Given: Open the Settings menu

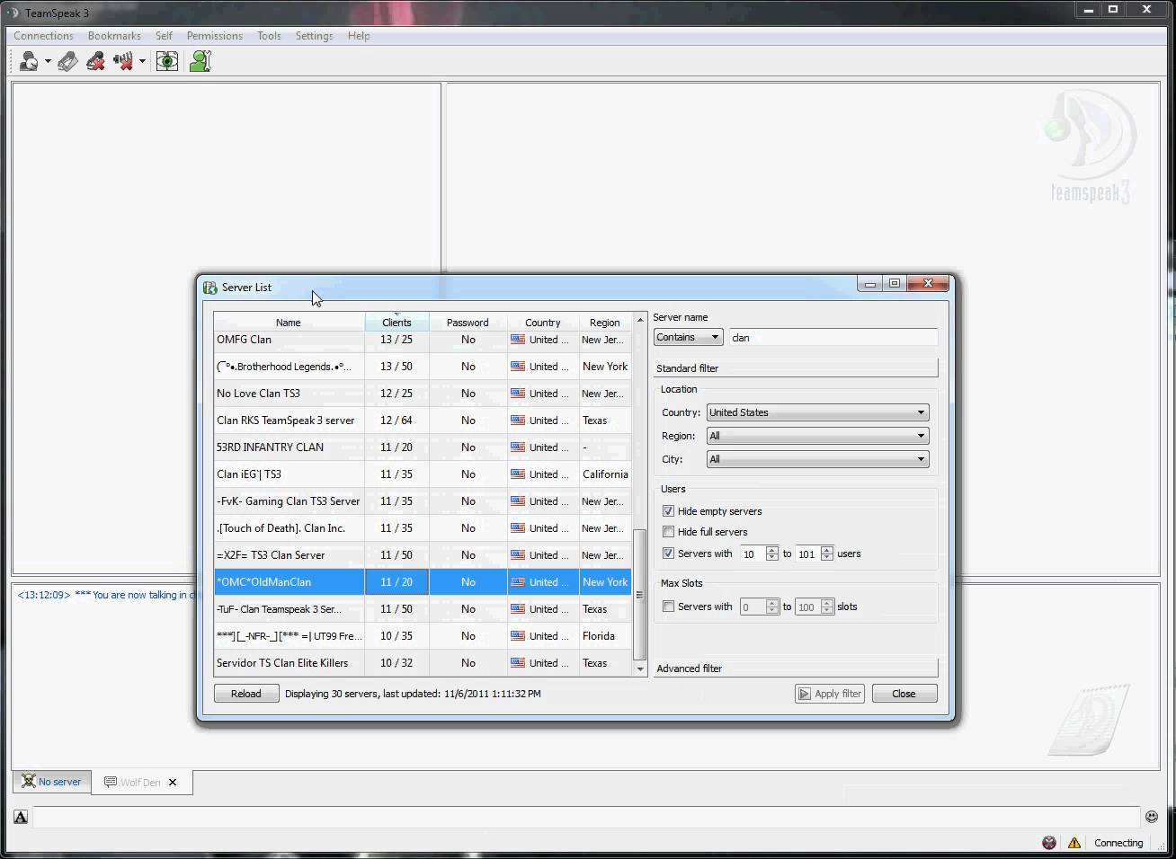Looking at the screenshot, I should point(314,36).
